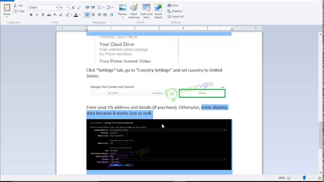Click the 100% zoom level text
The height and width of the screenshot is (182, 324).
point(281,178)
